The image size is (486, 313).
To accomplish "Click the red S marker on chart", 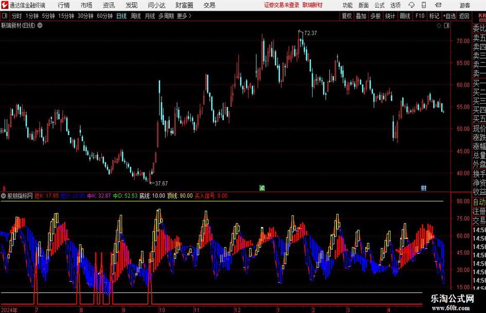I will pos(4,189).
